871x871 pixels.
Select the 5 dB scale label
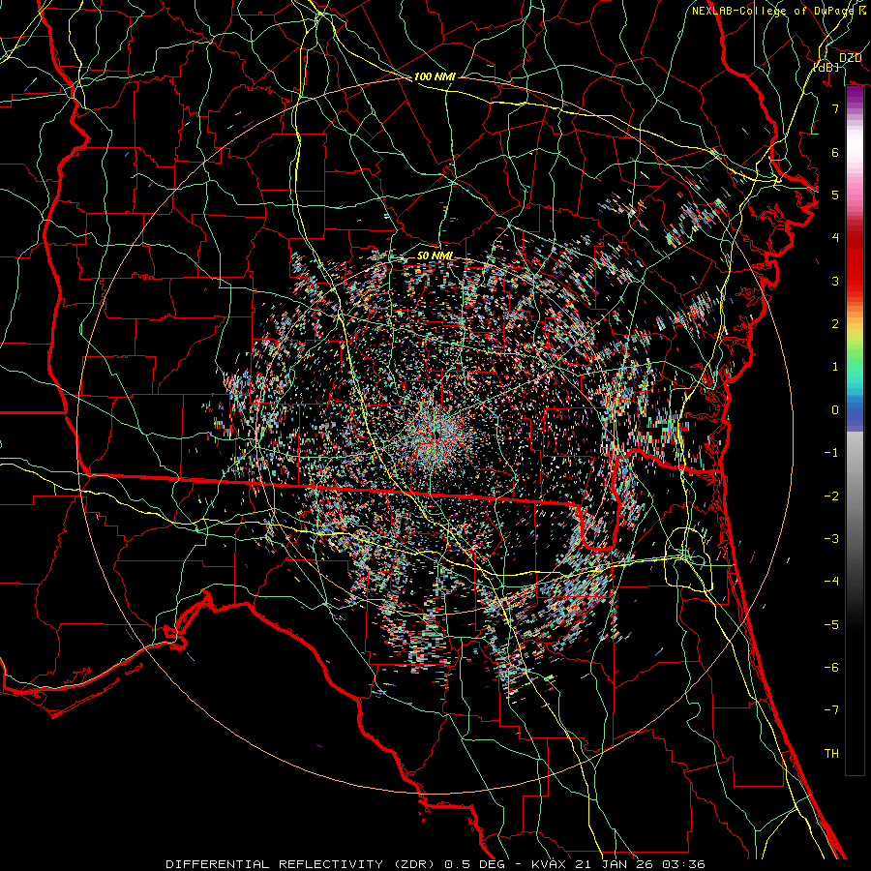coord(835,195)
